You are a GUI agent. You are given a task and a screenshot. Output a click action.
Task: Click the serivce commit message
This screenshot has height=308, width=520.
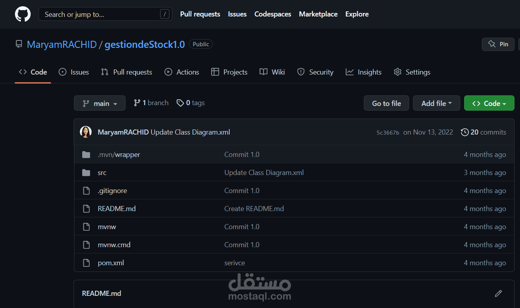[234, 263]
